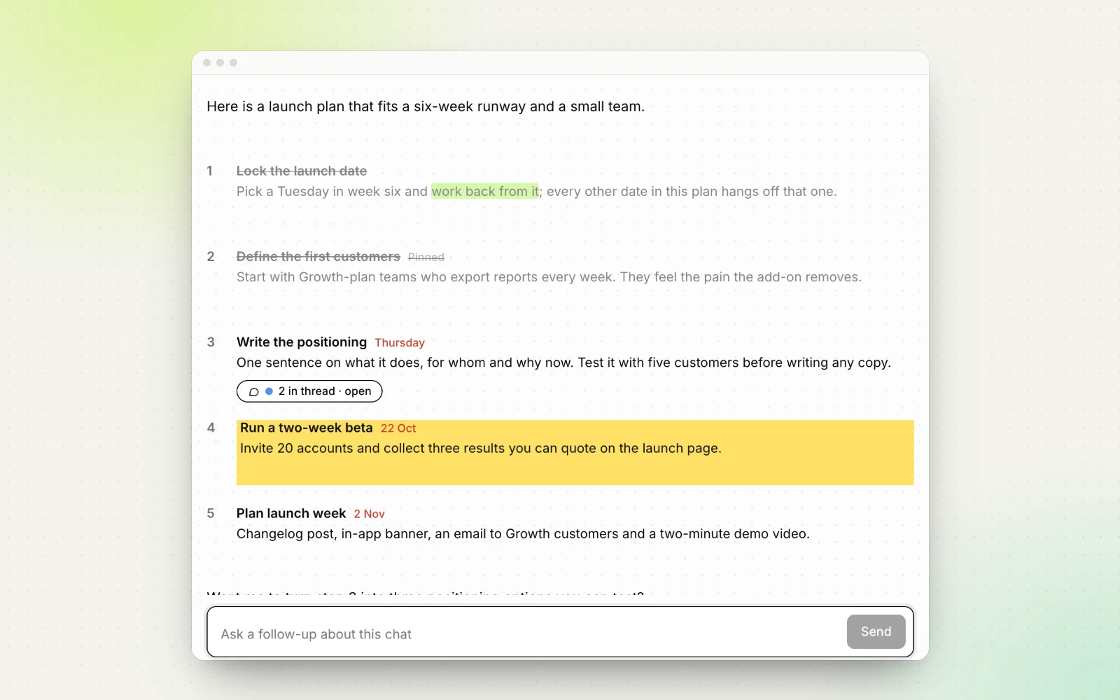
Task: Open the "2 in thread · open" pill
Action: pyautogui.click(x=309, y=391)
